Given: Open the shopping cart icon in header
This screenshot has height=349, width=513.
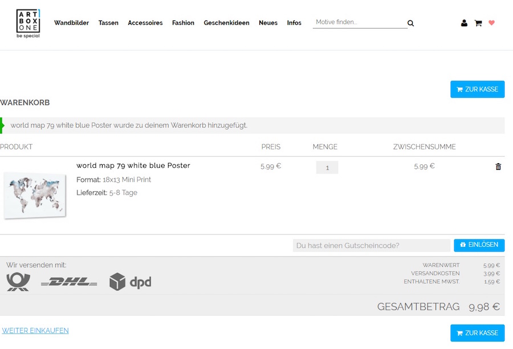Looking at the screenshot, I should pyautogui.click(x=478, y=23).
